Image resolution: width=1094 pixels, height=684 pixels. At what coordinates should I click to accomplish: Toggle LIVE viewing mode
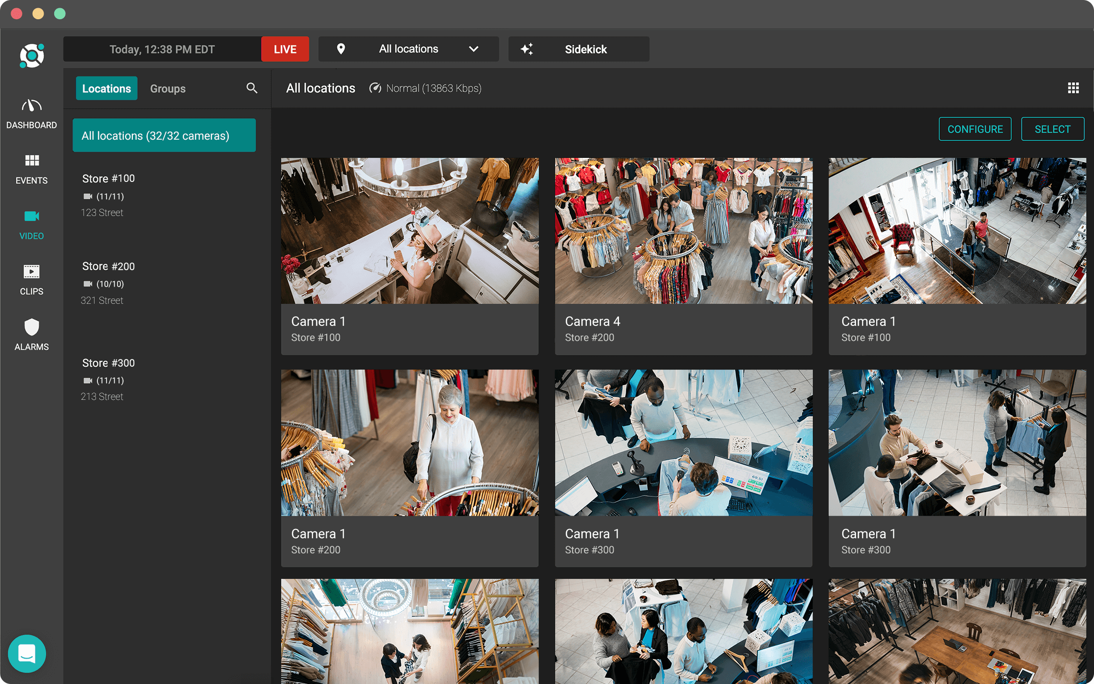click(285, 48)
